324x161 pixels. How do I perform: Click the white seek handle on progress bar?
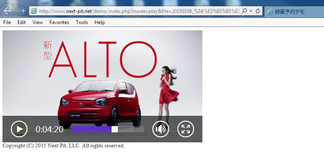(x=115, y=129)
